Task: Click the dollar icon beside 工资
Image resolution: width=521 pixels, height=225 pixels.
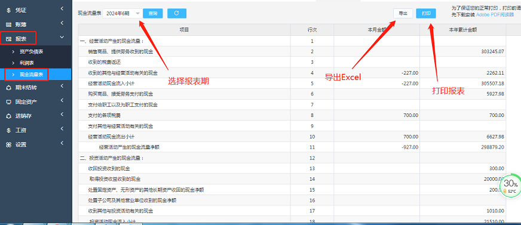Action: click(x=8, y=131)
